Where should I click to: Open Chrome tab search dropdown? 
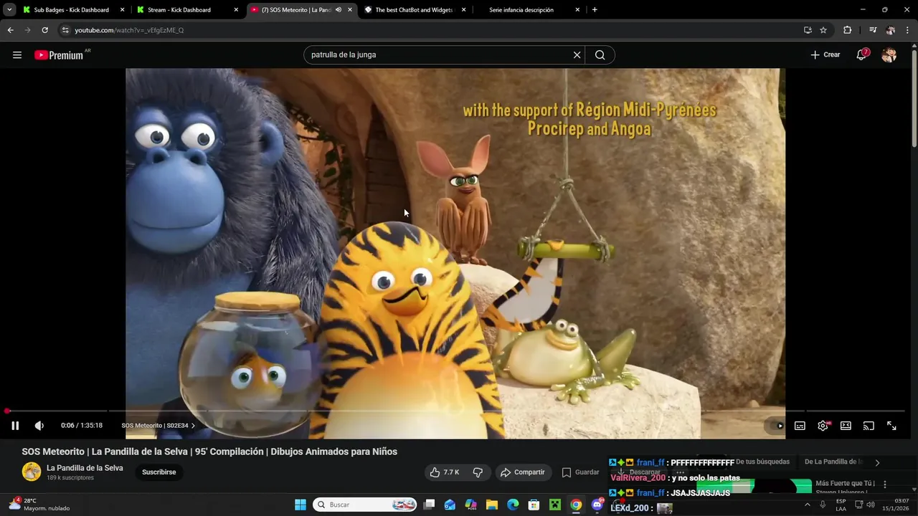9,10
